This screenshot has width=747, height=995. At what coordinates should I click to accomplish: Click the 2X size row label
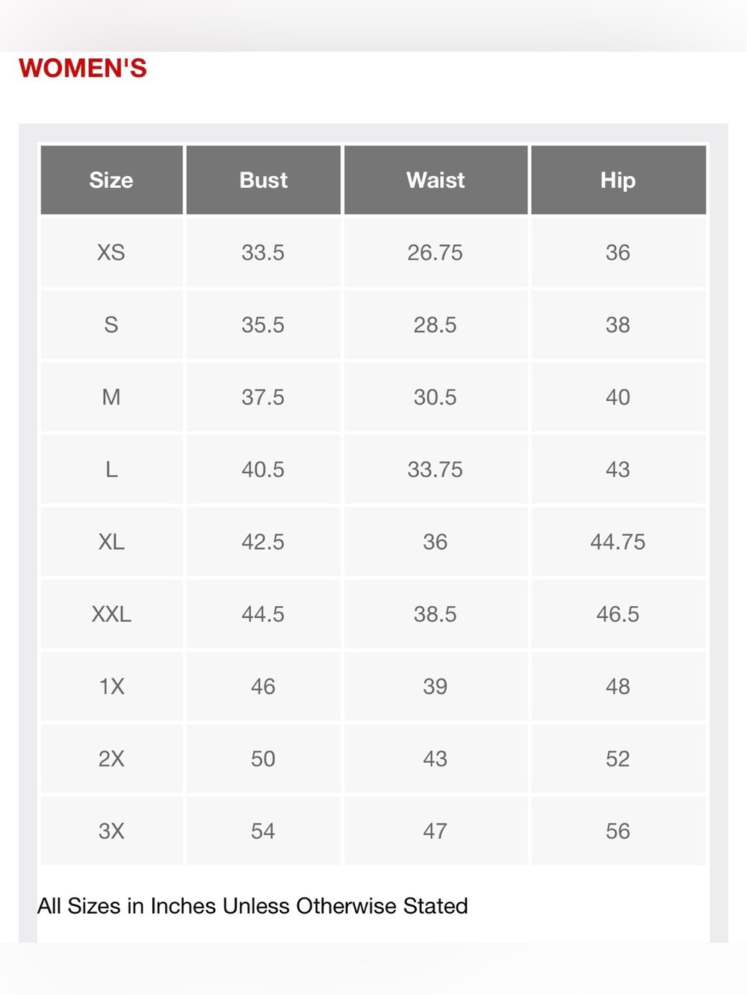[x=111, y=759]
